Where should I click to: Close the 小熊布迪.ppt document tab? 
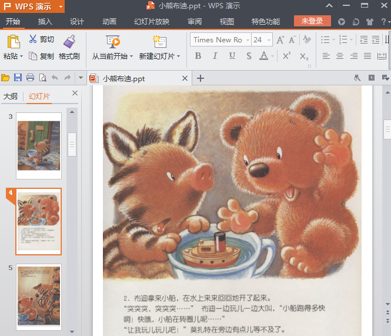point(185,78)
